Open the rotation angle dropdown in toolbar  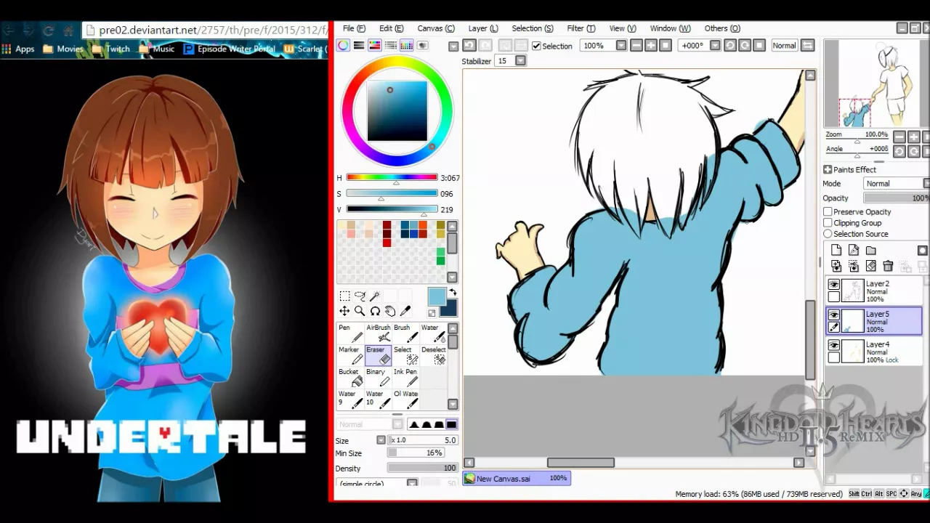[715, 45]
